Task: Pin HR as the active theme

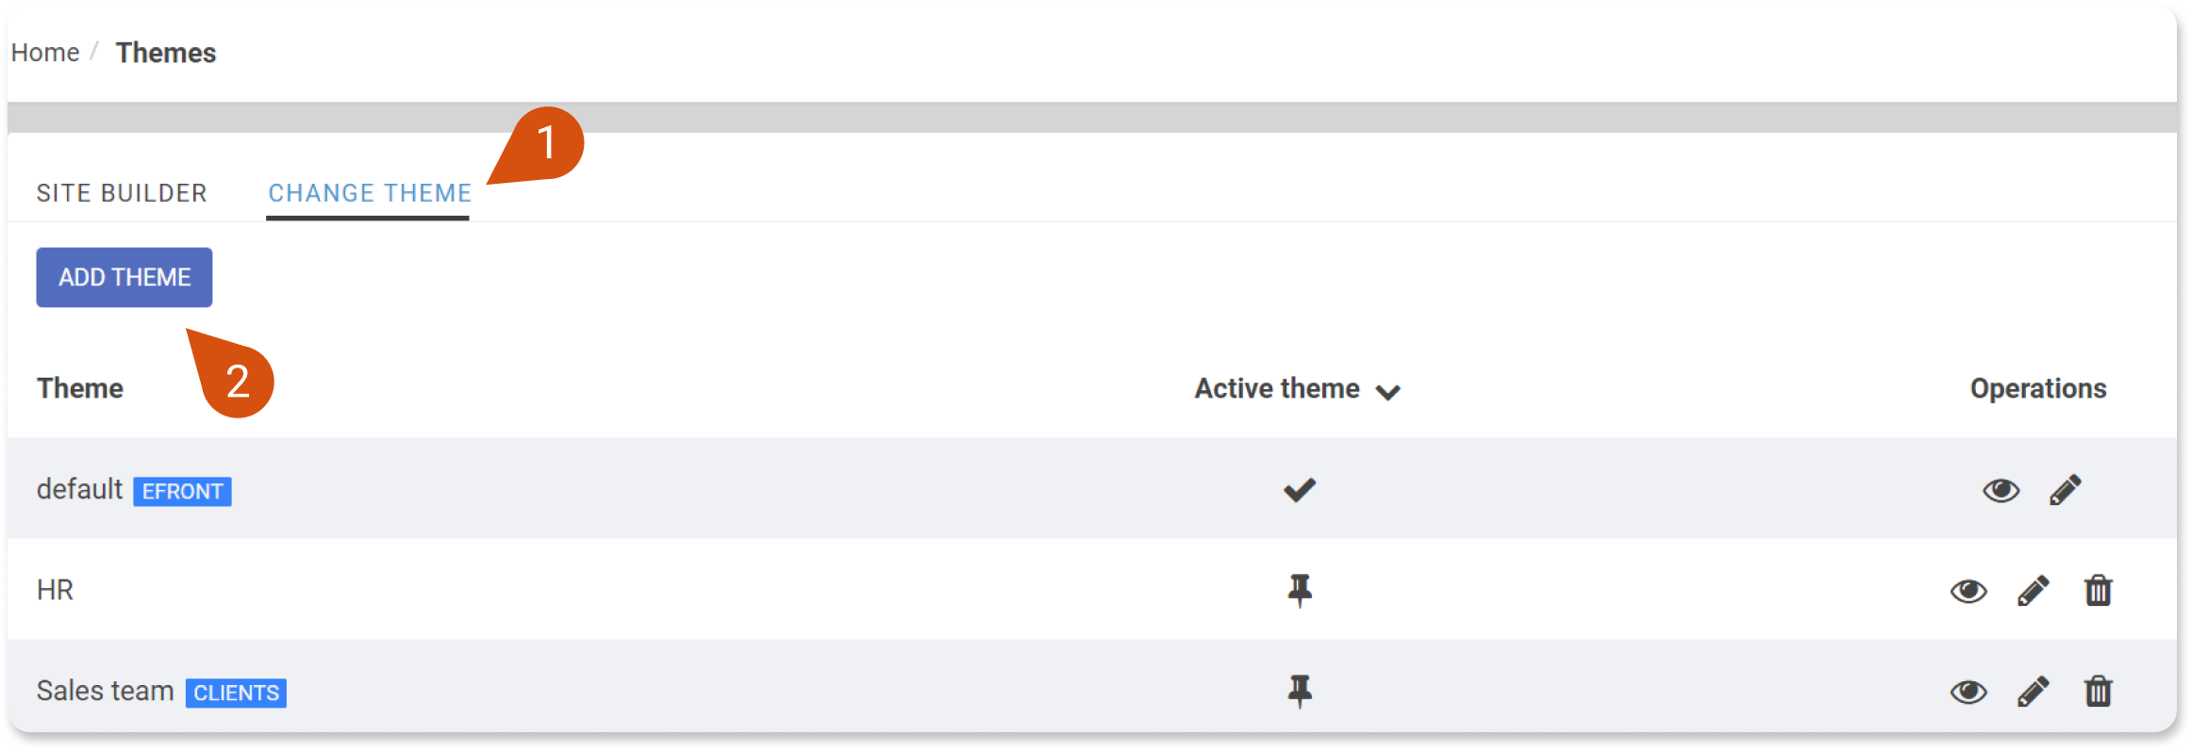Action: click(1300, 591)
